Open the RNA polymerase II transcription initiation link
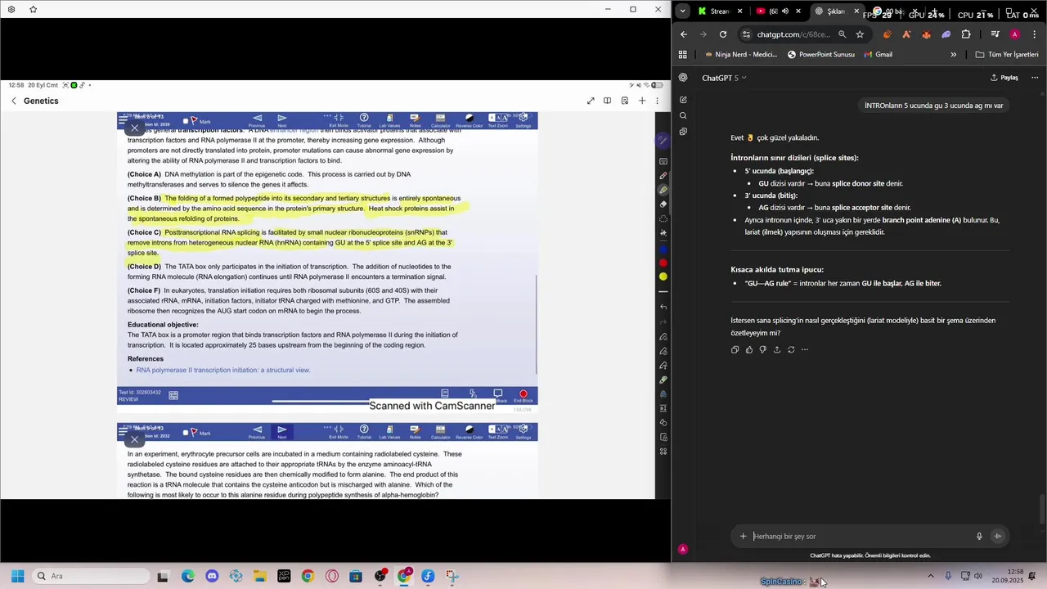Viewport: 1047px width, 589px height. [223, 370]
